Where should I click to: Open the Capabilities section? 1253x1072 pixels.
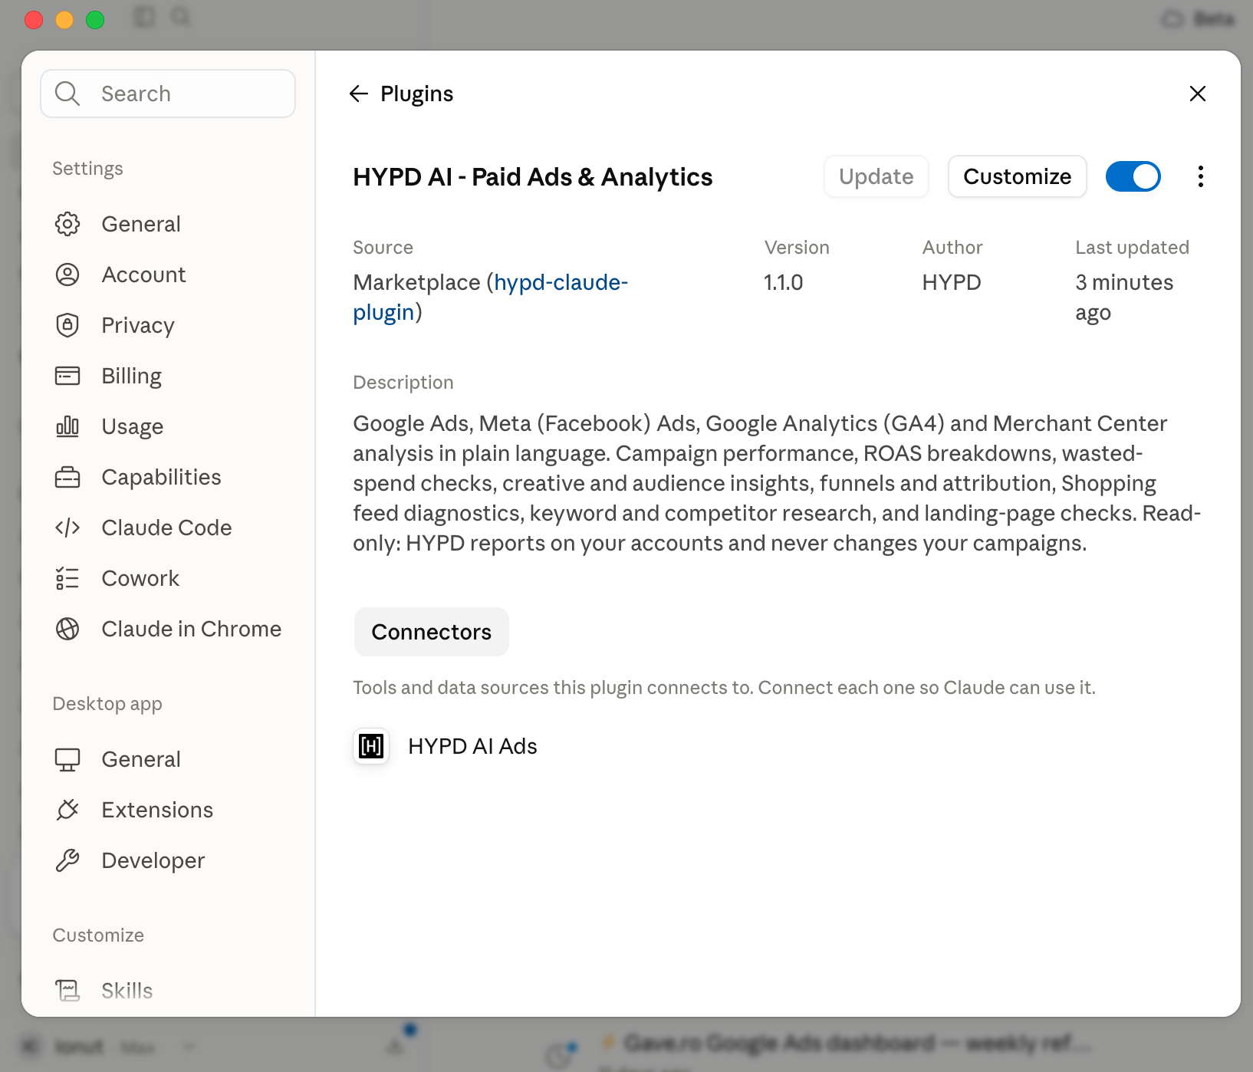pos(162,477)
